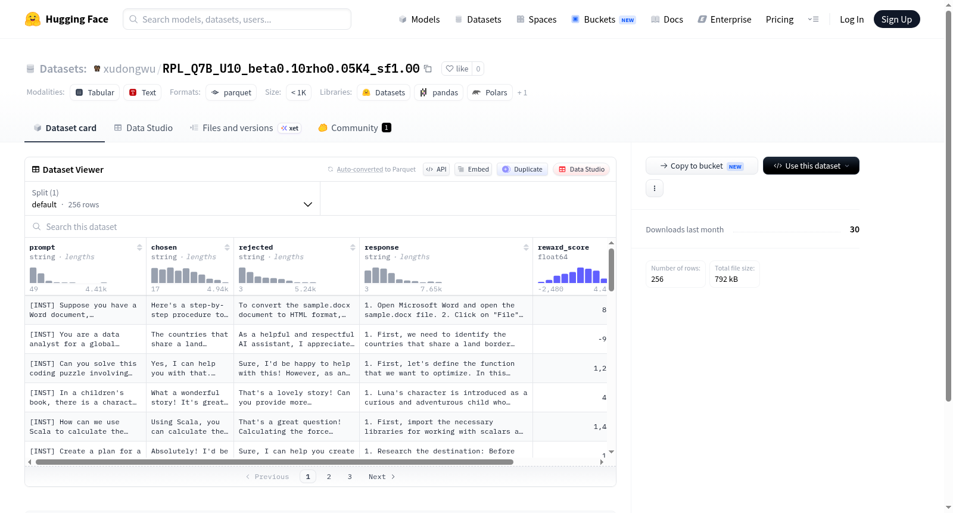Click the Duplicate button
Viewport: 953px width, 513px height.
522,169
